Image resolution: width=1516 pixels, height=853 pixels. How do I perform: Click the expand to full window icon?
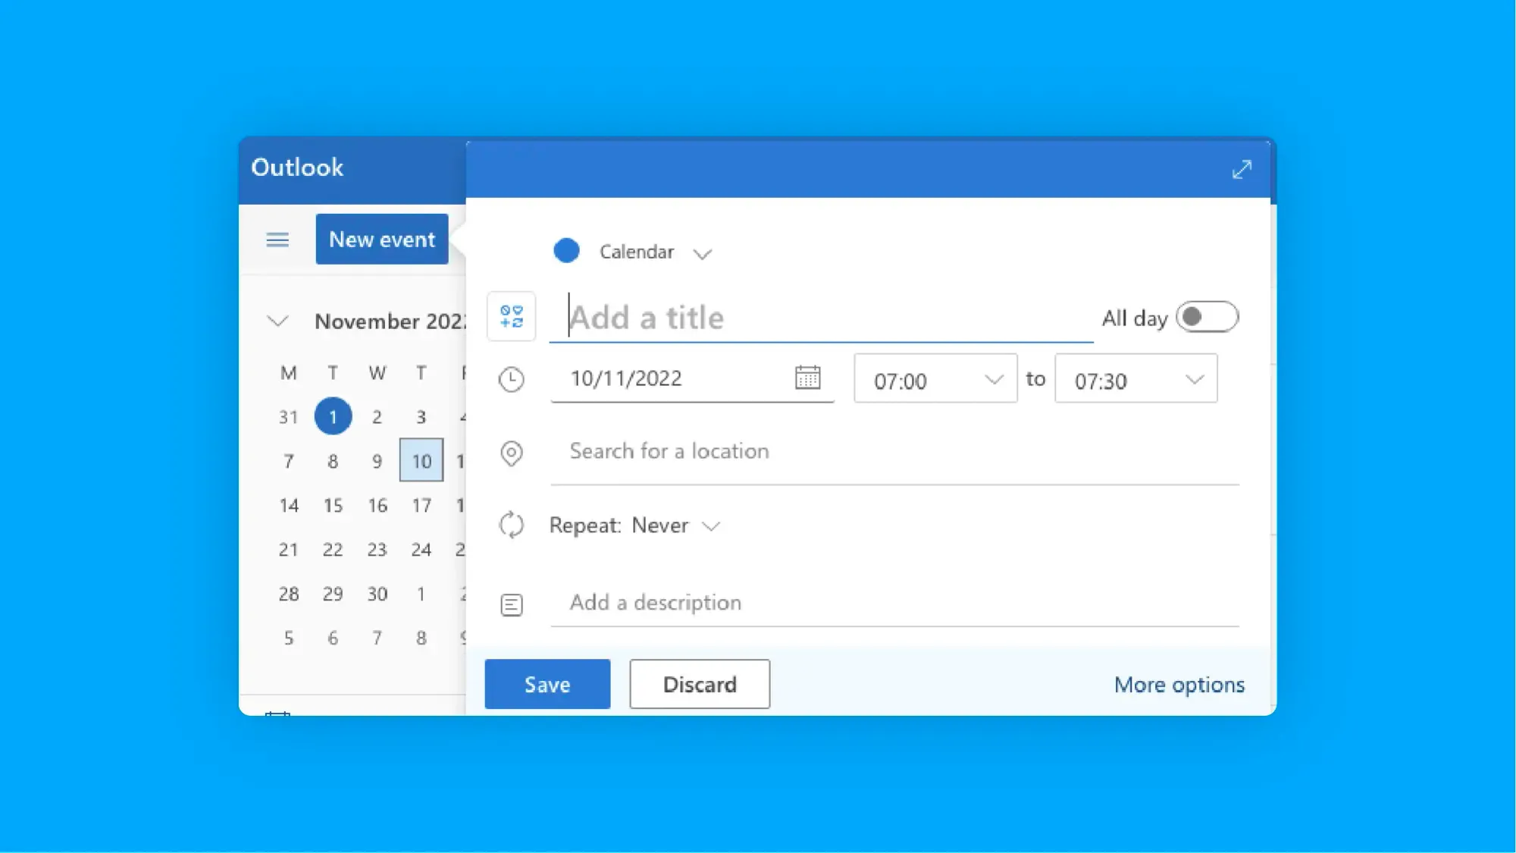pos(1242,169)
